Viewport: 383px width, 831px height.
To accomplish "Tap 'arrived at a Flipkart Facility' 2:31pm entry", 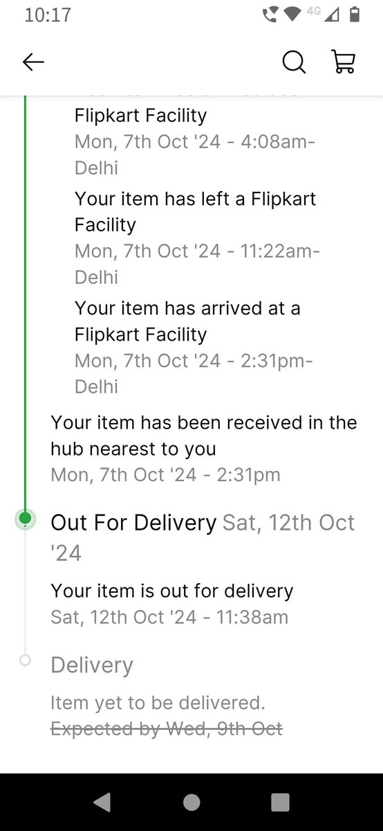I will [187, 321].
